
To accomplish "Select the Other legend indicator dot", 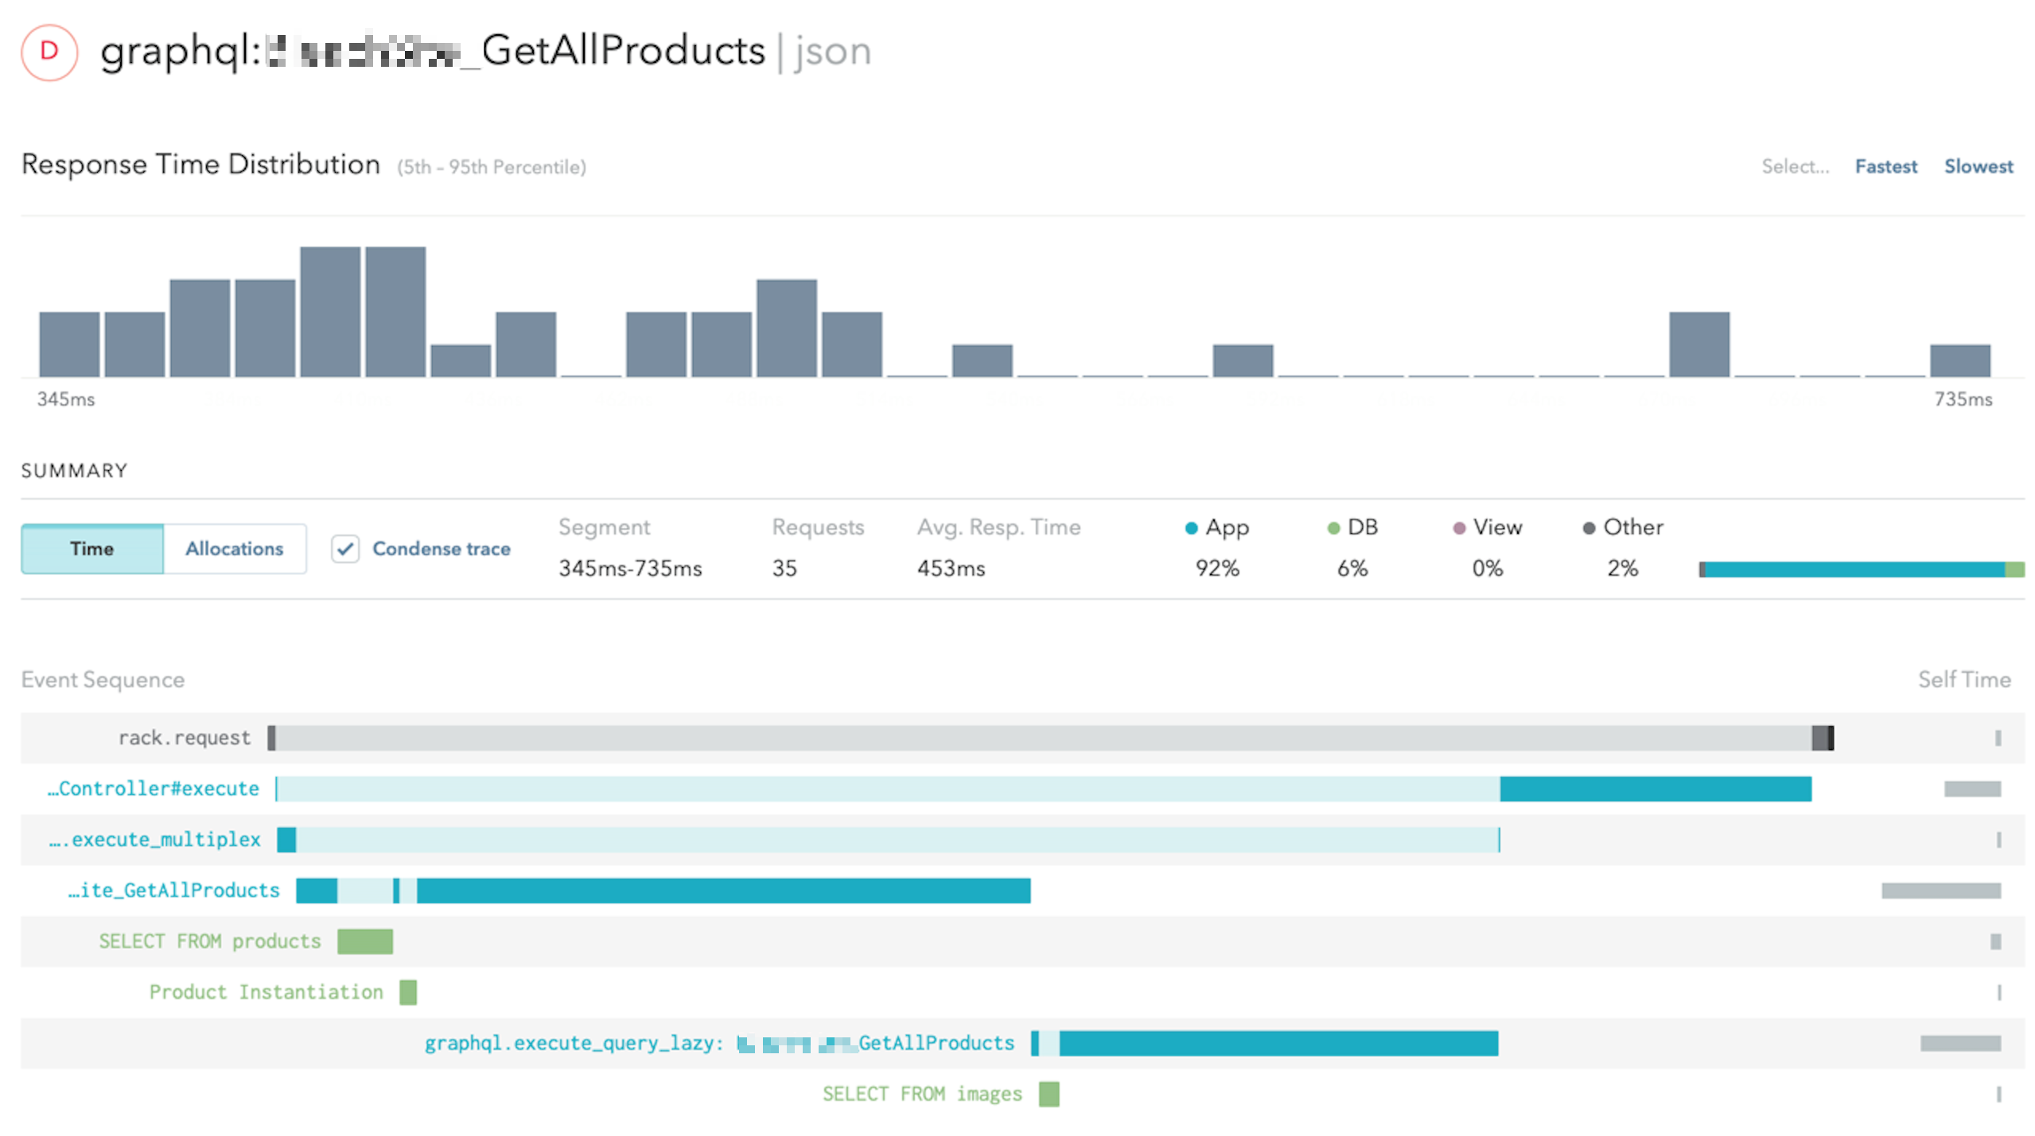I will (1587, 527).
